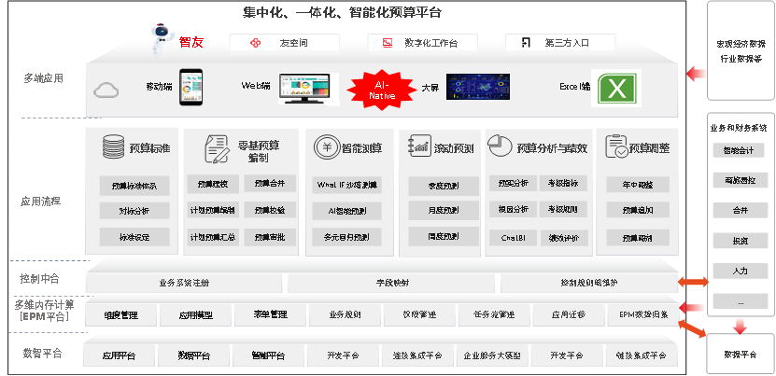
Task: Click the notebook chart icon beside 滚动预测
Action: click(419, 146)
